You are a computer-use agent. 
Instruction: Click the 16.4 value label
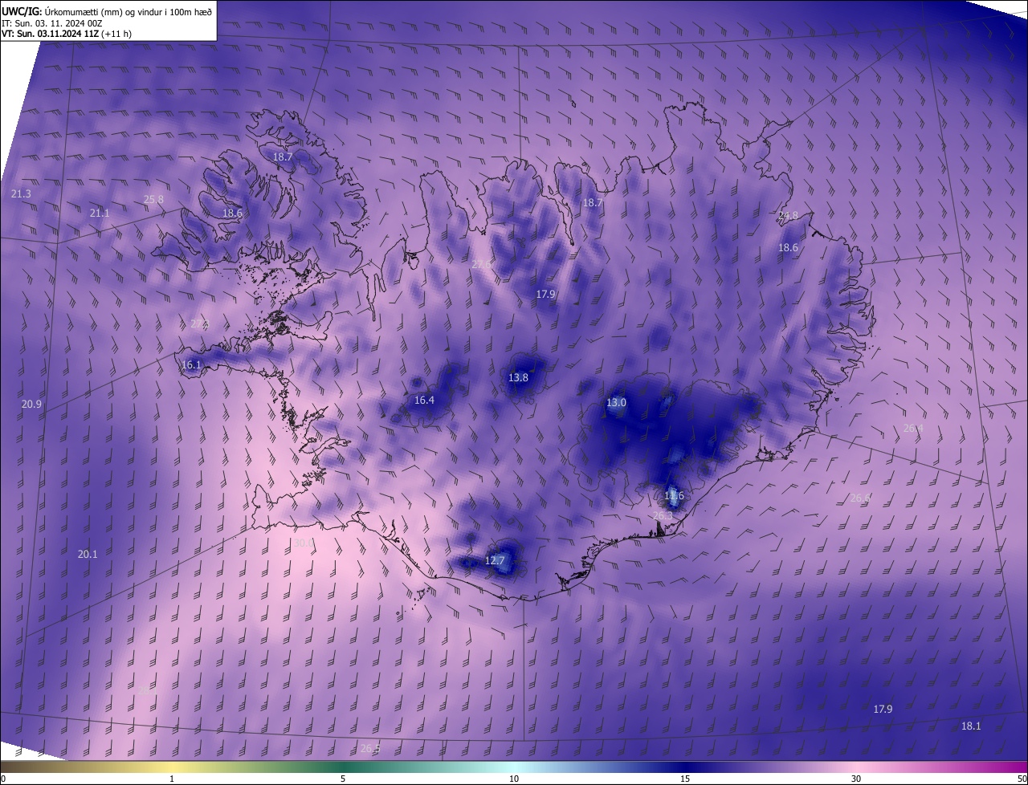click(x=424, y=400)
